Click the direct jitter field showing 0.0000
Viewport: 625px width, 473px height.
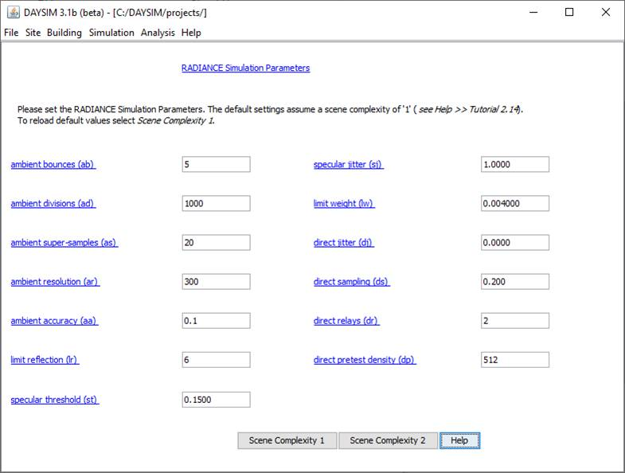[x=515, y=243]
